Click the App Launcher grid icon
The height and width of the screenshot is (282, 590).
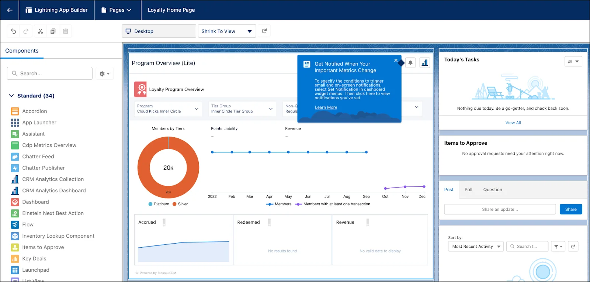click(15, 123)
